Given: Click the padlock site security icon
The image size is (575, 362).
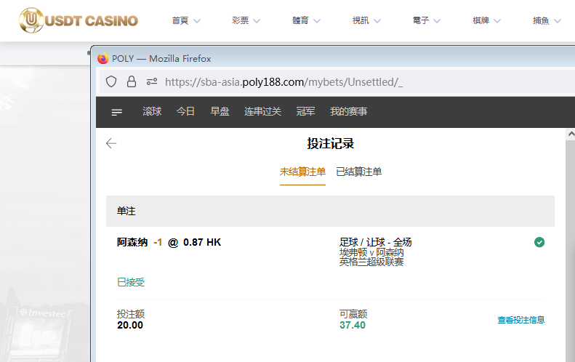Looking at the screenshot, I should pyautogui.click(x=132, y=81).
